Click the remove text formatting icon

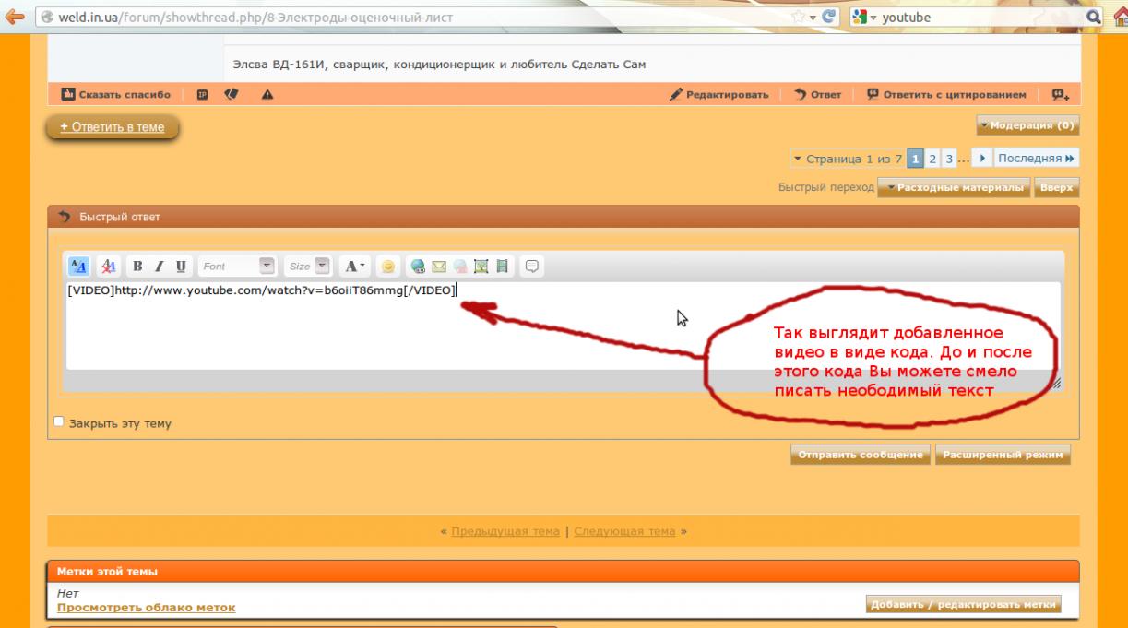tap(108, 267)
